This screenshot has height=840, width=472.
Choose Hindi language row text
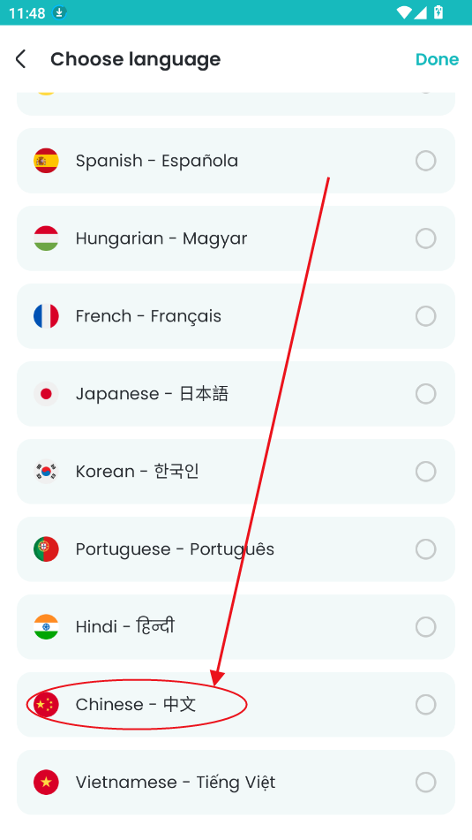tap(125, 626)
